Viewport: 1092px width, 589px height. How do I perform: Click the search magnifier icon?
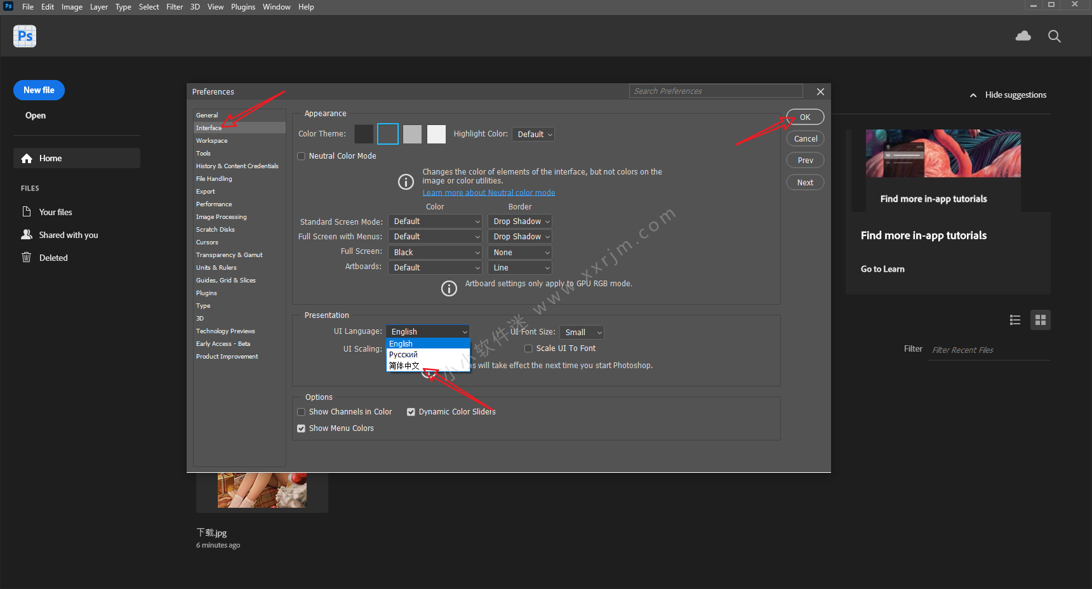pyautogui.click(x=1054, y=36)
